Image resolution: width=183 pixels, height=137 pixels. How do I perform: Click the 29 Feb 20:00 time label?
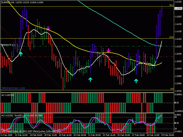(x=168, y=135)
